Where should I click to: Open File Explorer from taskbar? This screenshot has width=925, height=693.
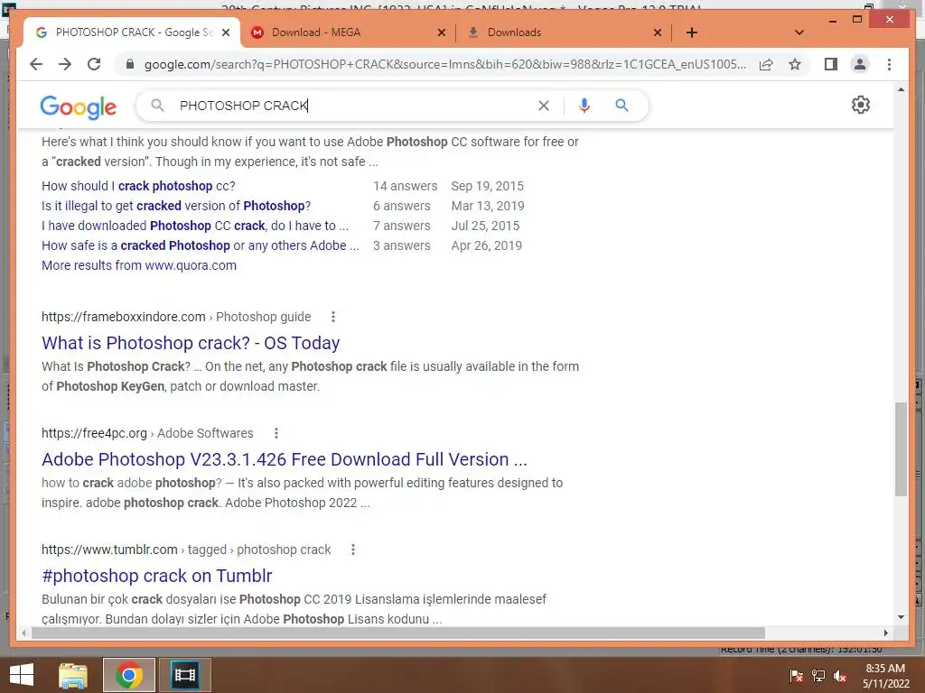[73, 675]
